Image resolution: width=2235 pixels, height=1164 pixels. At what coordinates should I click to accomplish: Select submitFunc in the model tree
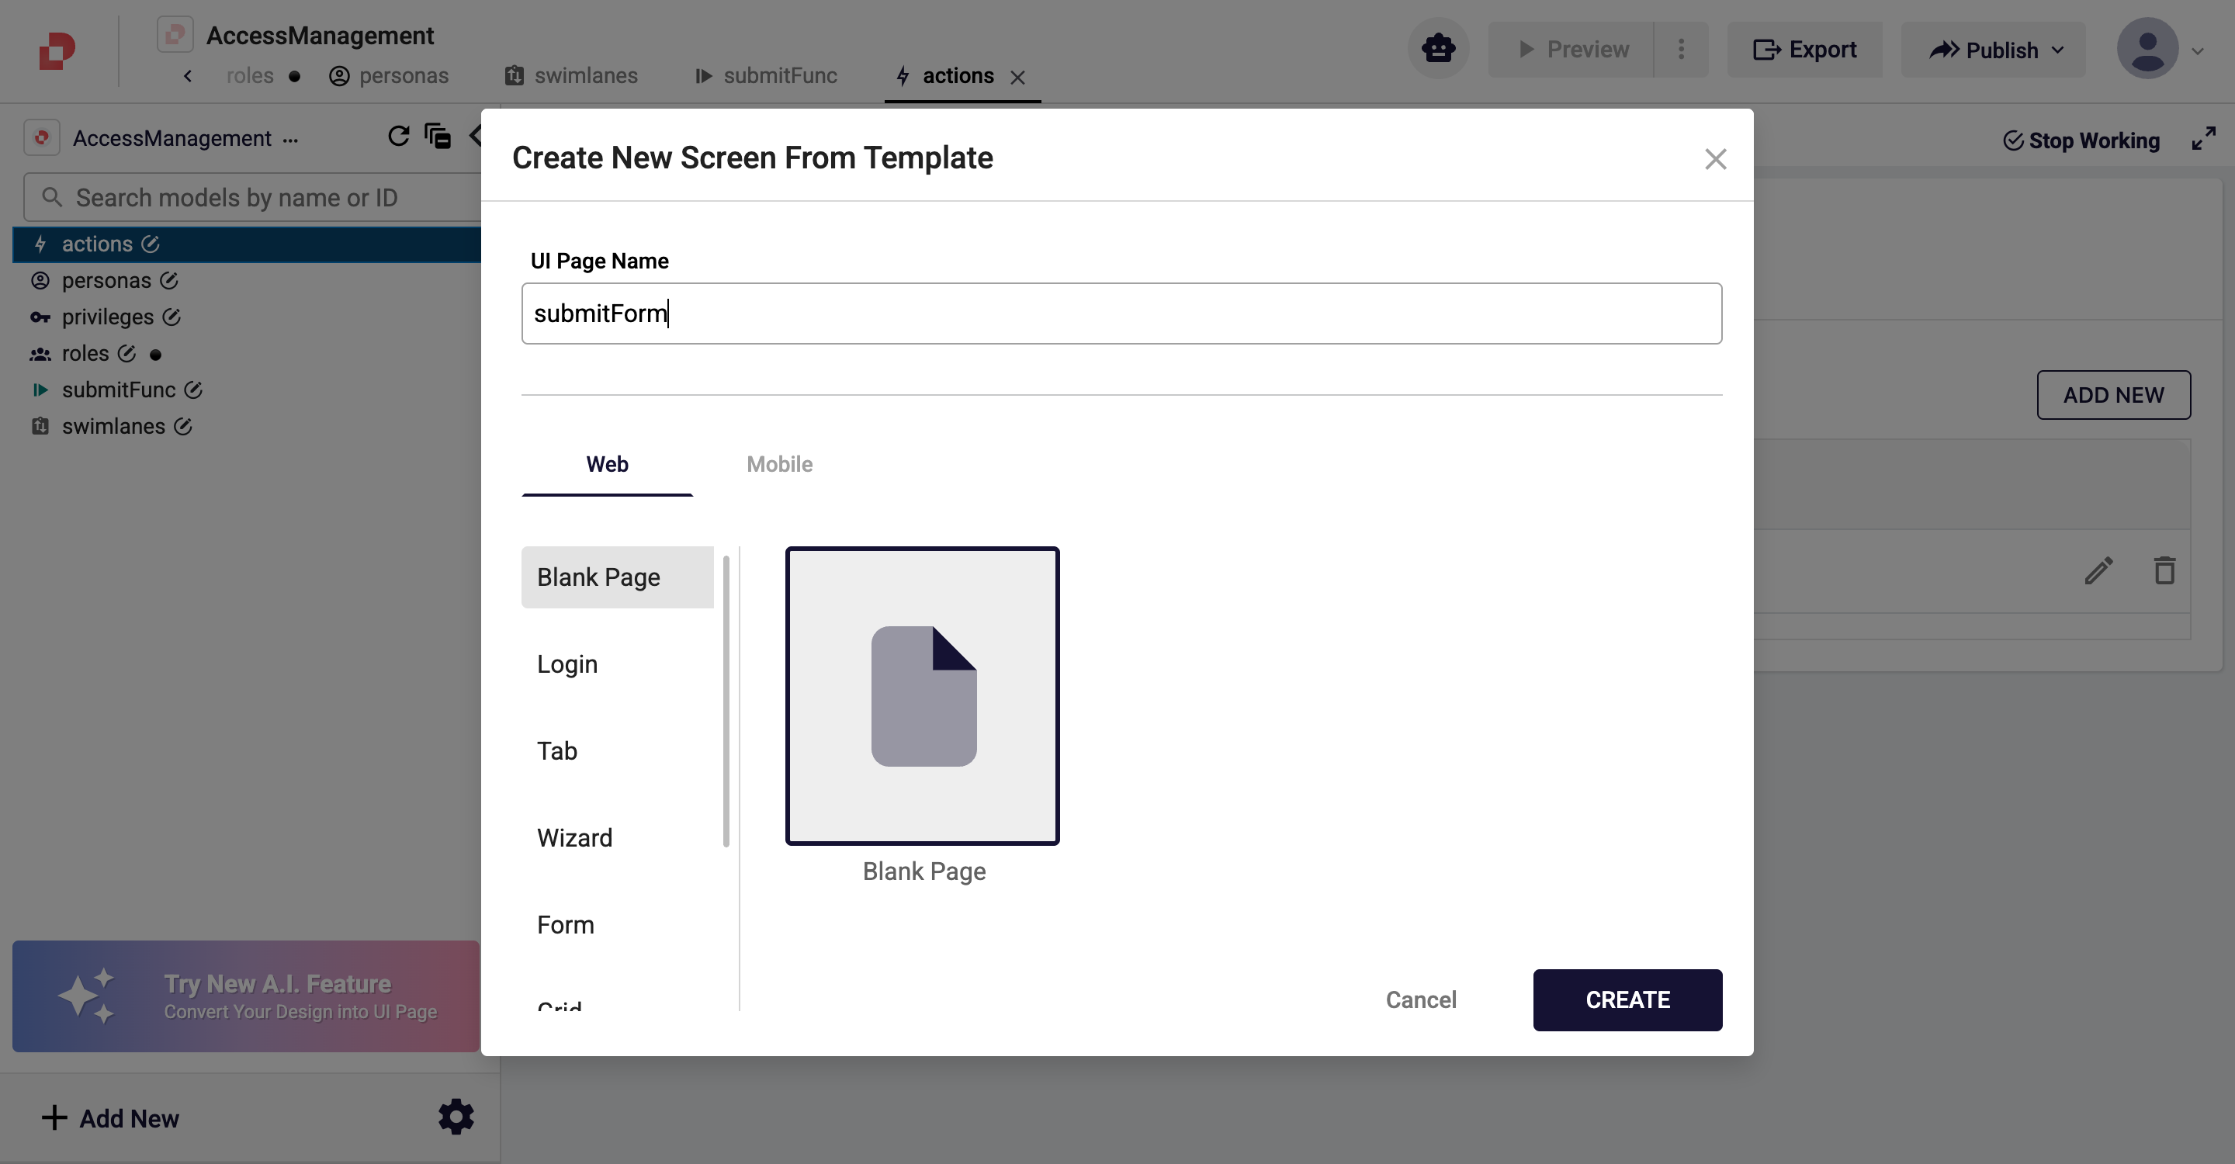point(119,390)
